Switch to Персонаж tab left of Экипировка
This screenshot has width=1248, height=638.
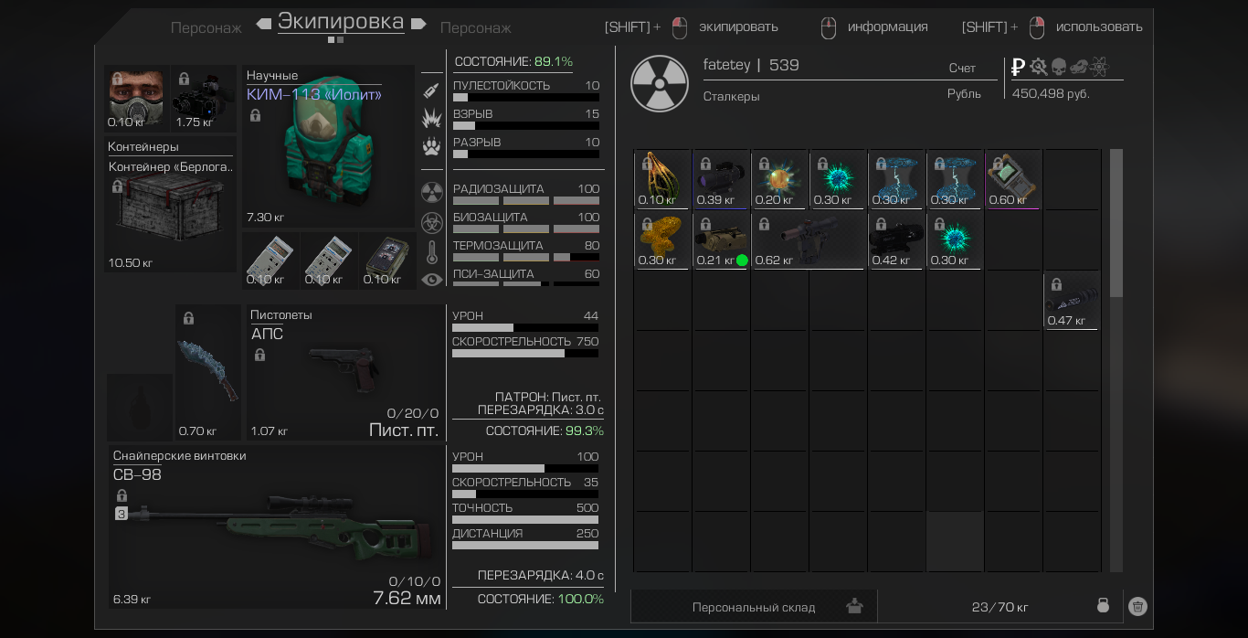pos(206,27)
